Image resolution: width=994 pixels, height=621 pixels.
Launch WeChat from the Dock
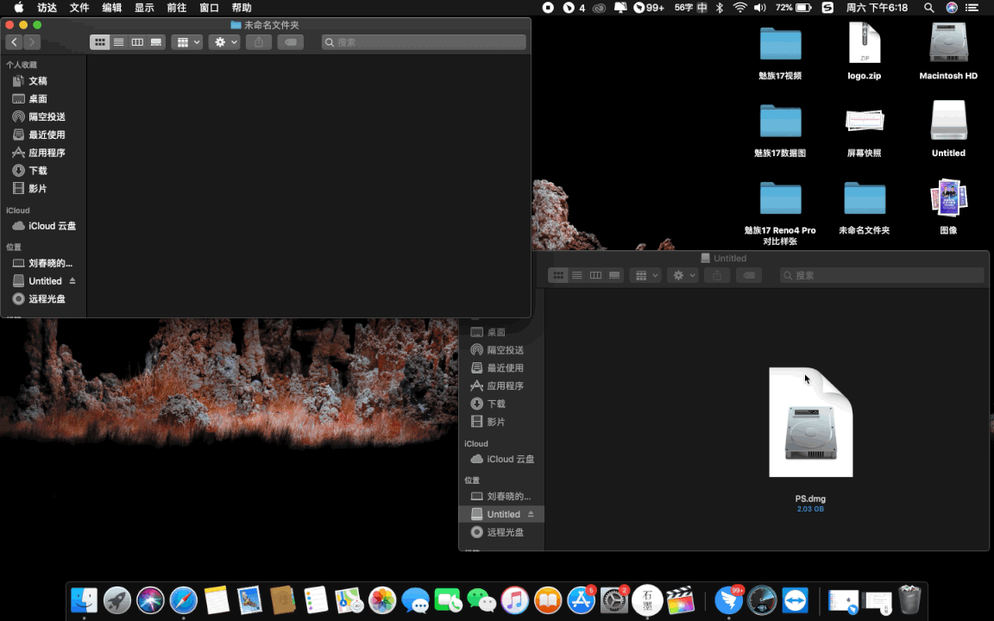[x=481, y=599]
